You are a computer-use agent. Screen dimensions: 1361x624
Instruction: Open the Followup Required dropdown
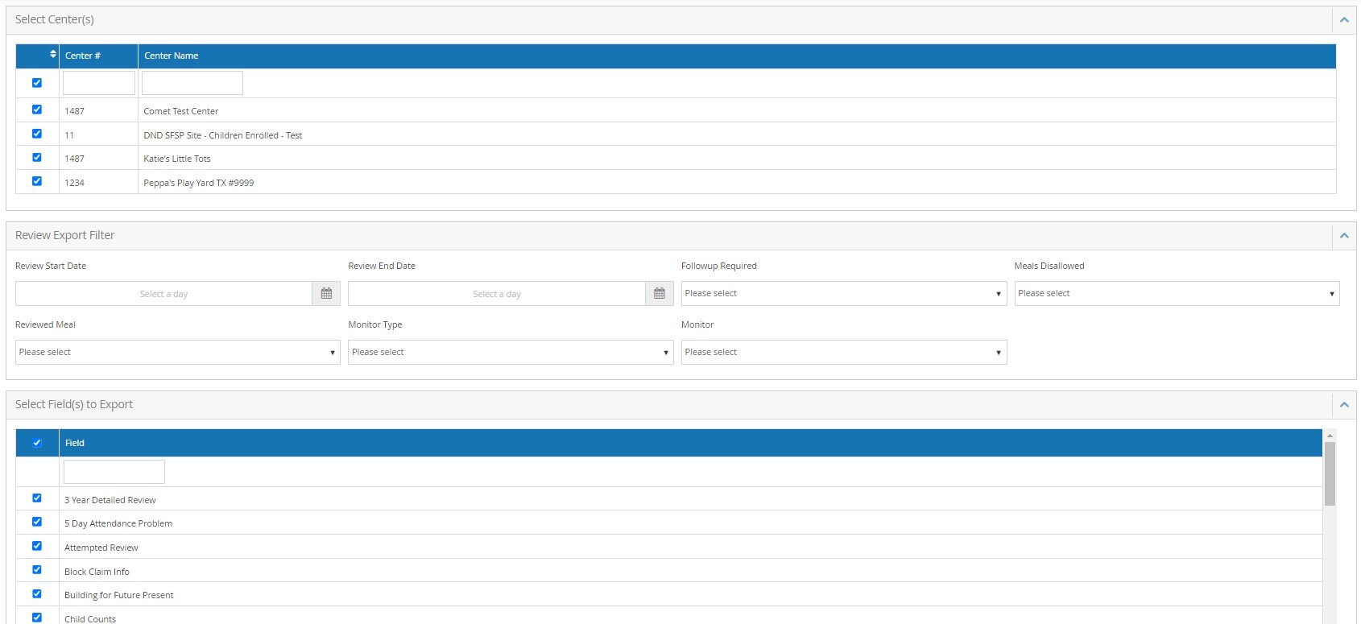coord(843,294)
